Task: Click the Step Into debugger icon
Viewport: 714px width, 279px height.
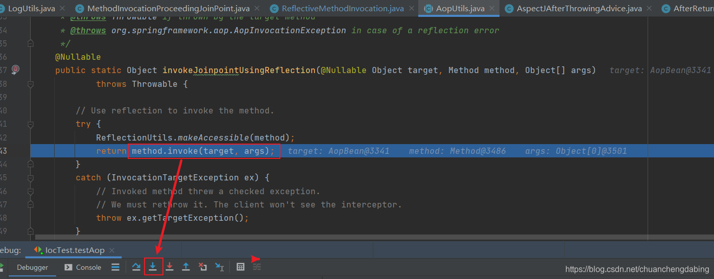Action: (x=153, y=267)
